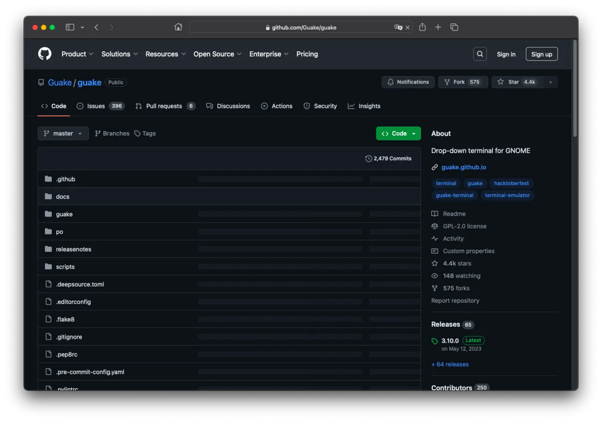Star the repository with Star button
Screen dimensions: 602x422
(517, 82)
